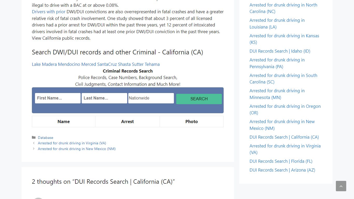
Task: Click the scroll-to-top arrow button
Action: [x=341, y=186]
